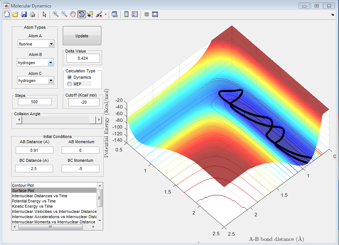Expand the Atom B hydrogen dropdown

click(51, 63)
